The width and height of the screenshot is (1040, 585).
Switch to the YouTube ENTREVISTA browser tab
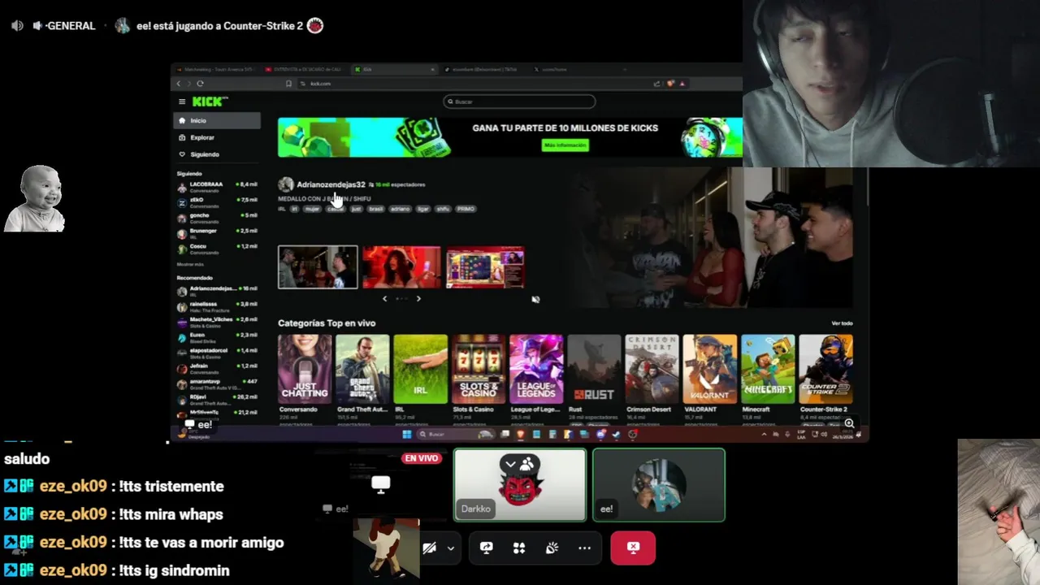pyautogui.click(x=305, y=69)
